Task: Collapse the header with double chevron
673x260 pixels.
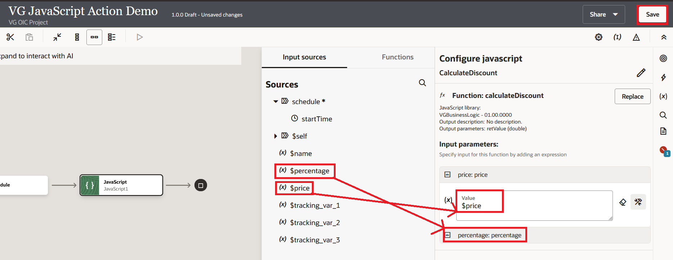Action: [x=664, y=37]
